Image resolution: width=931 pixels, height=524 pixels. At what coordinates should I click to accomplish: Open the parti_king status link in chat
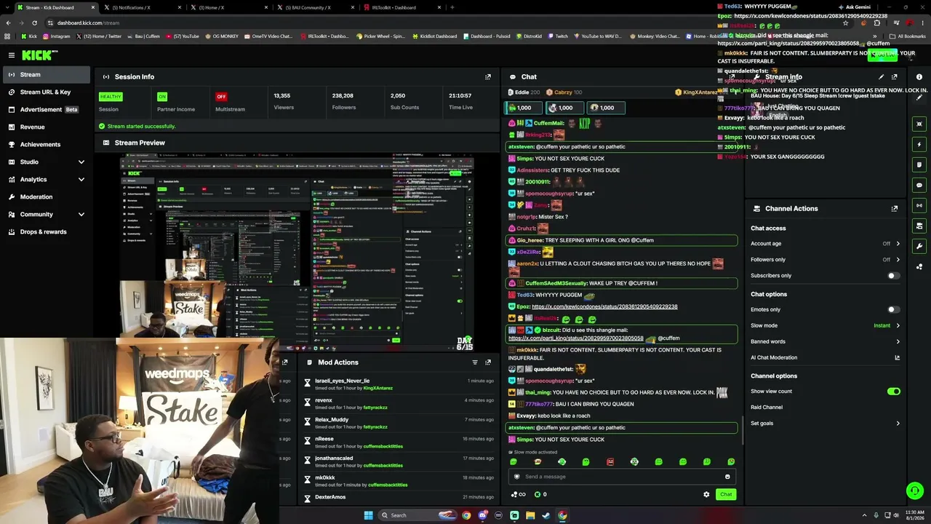pos(576,338)
